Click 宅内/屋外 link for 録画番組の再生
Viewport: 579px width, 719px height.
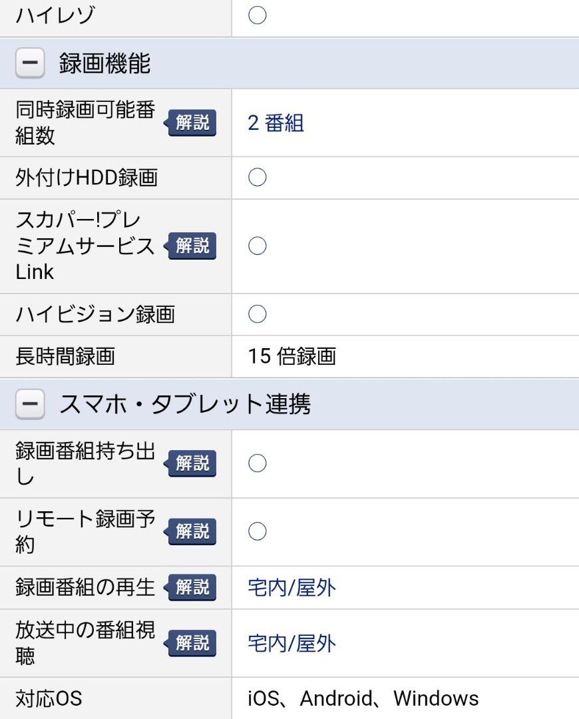tap(291, 588)
